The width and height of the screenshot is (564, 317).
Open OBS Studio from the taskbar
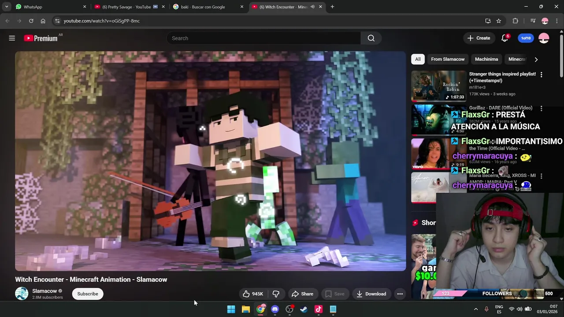click(x=289, y=309)
